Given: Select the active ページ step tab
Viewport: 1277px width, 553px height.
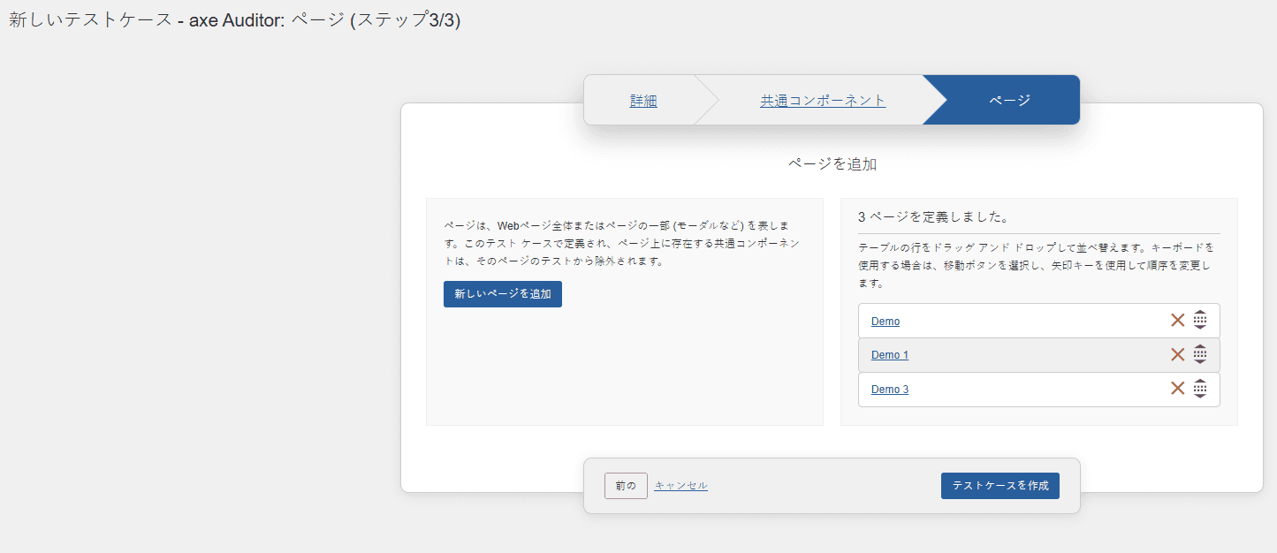Looking at the screenshot, I should click(1009, 101).
